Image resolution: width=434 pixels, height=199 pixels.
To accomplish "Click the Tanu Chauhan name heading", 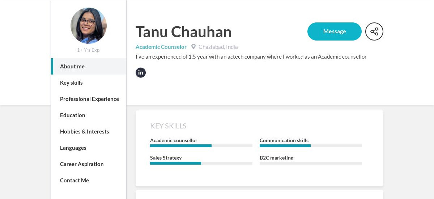I will click(183, 32).
